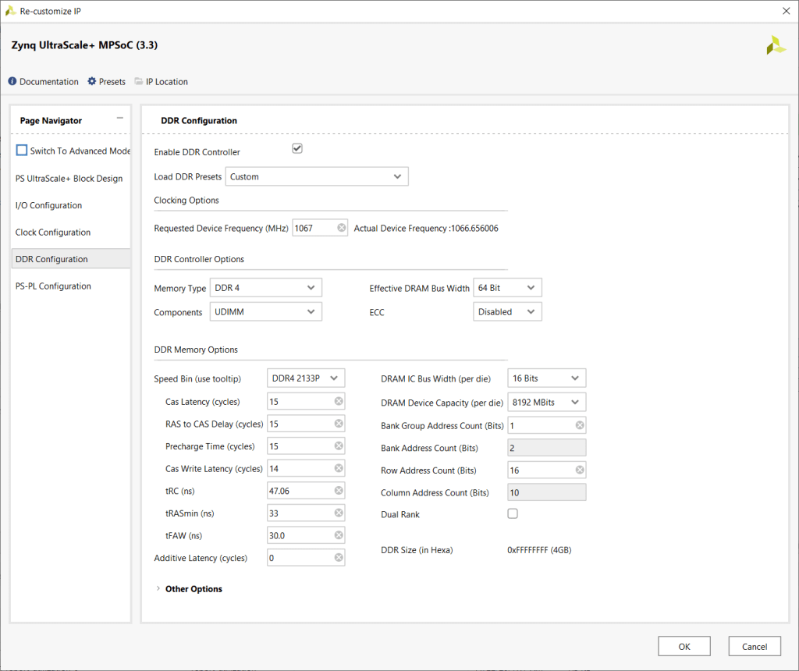Check Switch To Advanced Mode

coord(22,151)
